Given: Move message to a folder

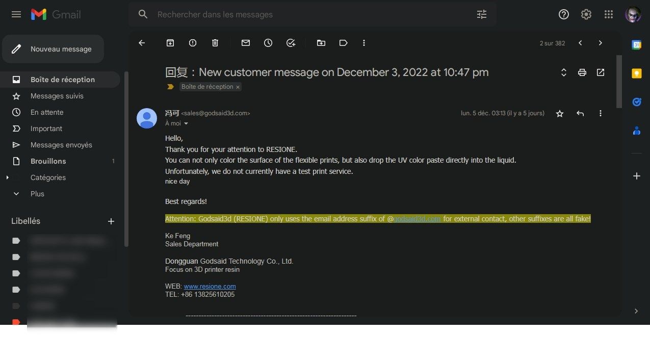Looking at the screenshot, I should [x=321, y=43].
